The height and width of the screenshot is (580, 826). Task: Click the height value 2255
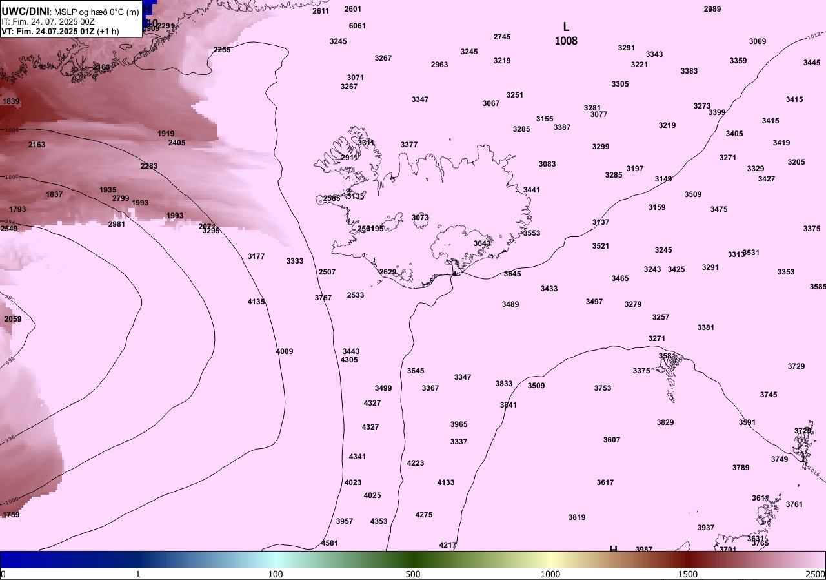(x=222, y=50)
